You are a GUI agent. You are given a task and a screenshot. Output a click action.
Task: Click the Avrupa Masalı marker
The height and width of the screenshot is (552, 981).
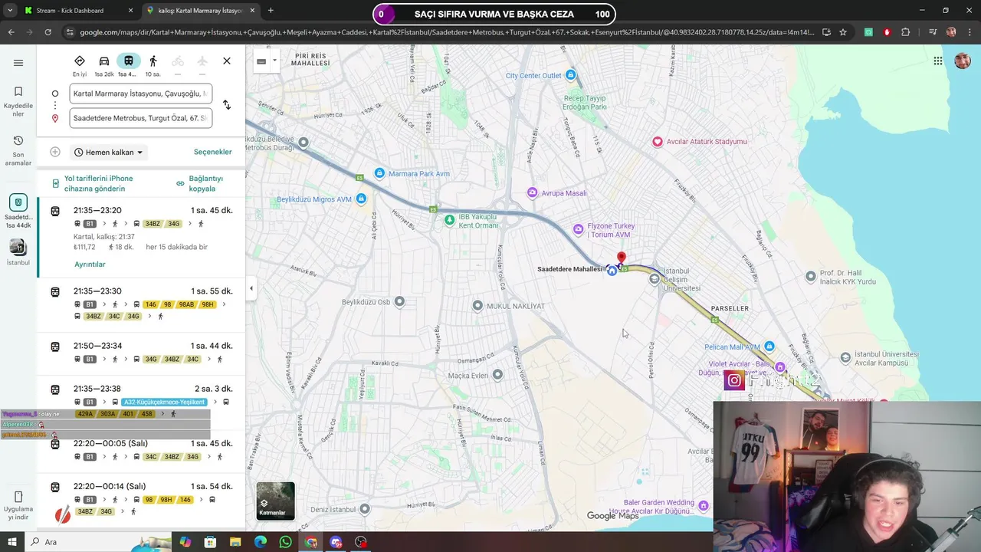tap(533, 193)
